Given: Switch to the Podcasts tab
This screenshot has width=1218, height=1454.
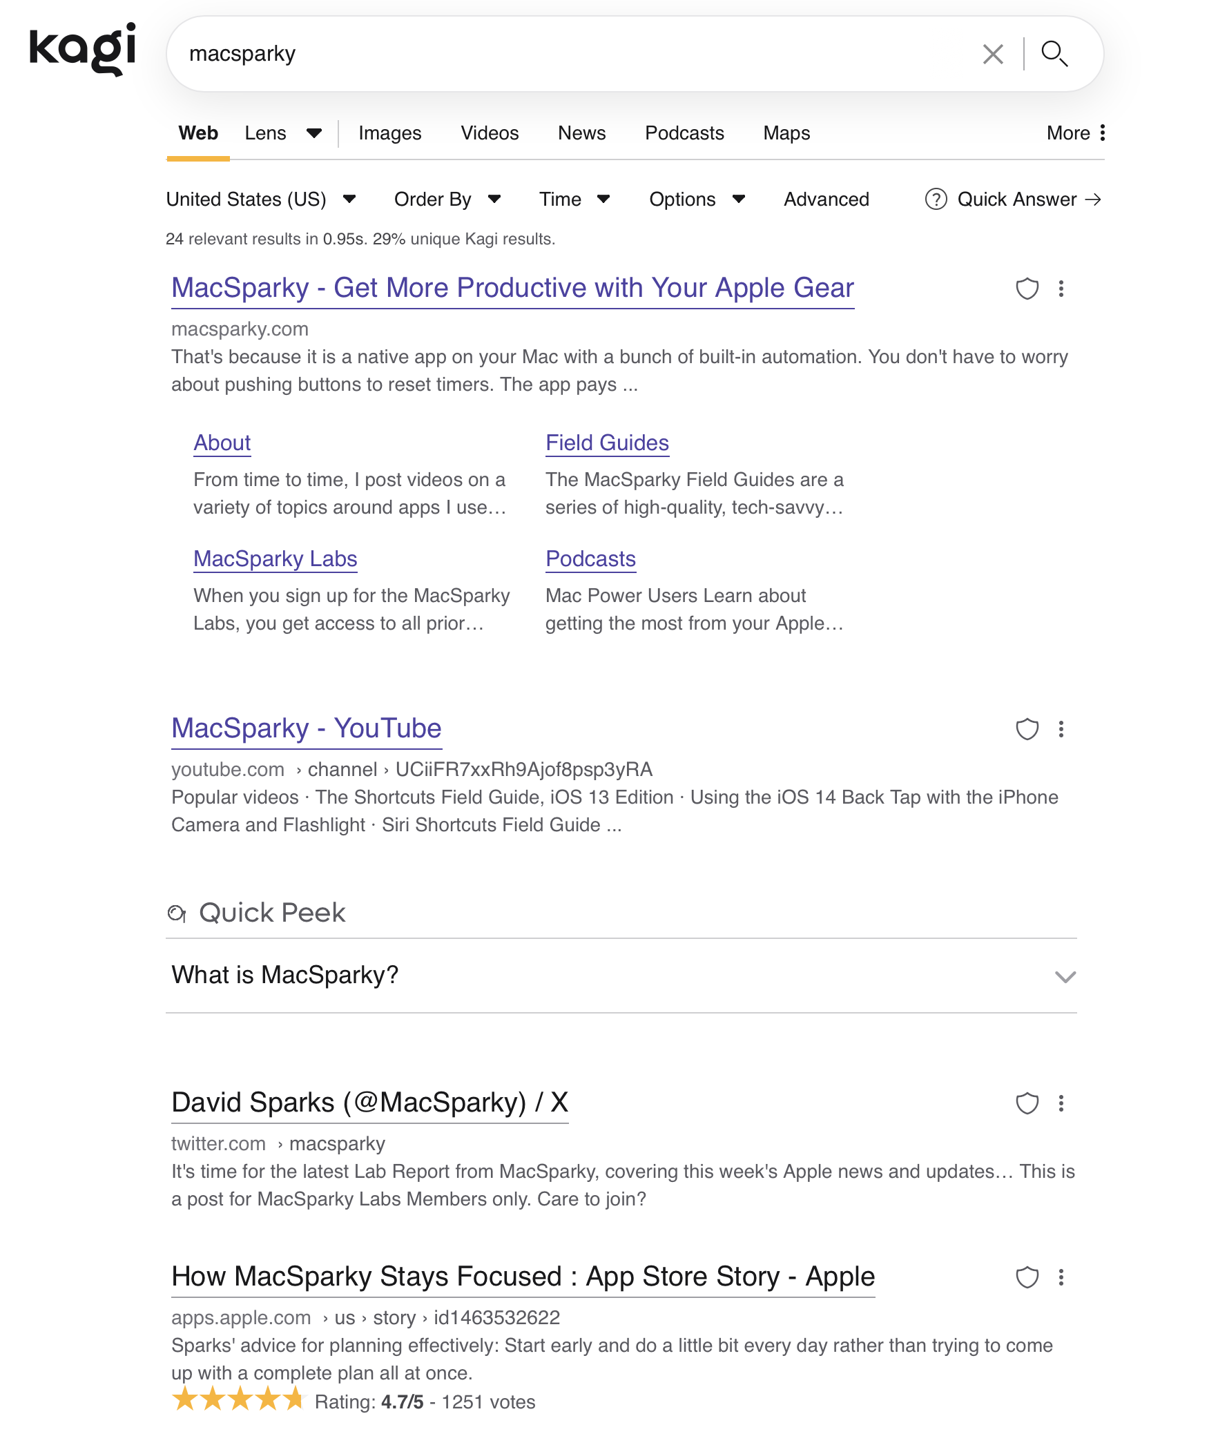Looking at the screenshot, I should pos(684,133).
